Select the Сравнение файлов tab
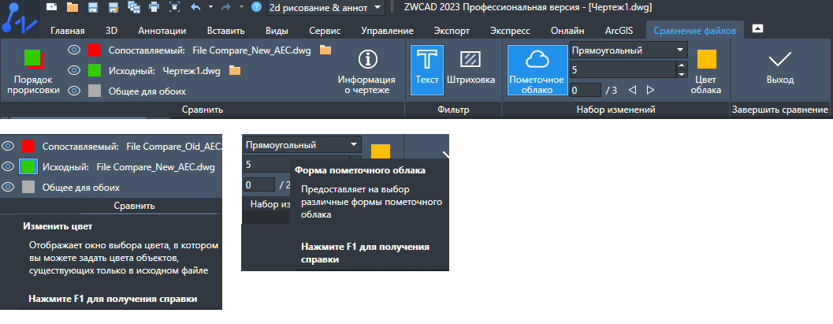This screenshot has height=324, width=833. click(x=695, y=31)
